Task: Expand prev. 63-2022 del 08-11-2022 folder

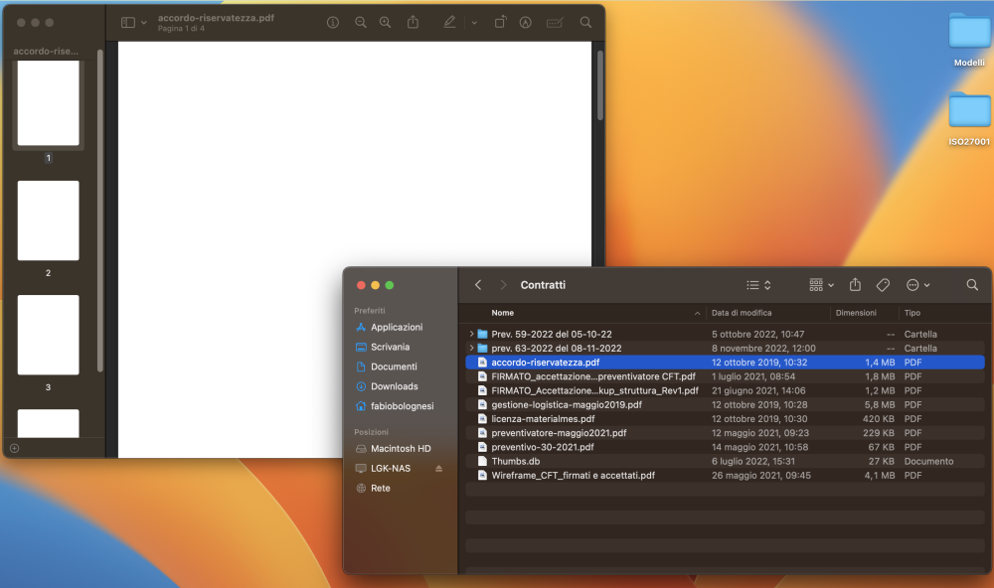Action: pyautogui.click(x=471, y=348)
